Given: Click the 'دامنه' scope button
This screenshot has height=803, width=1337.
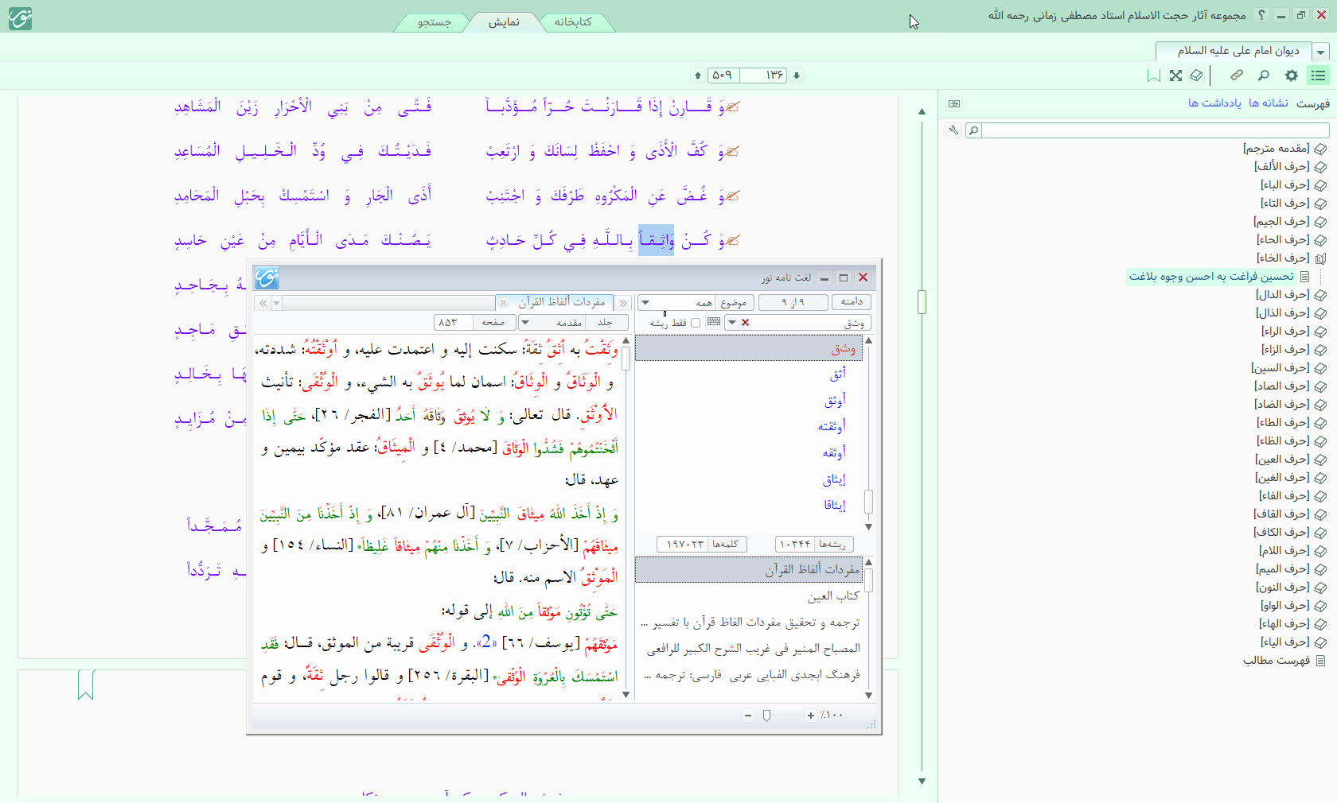Looking at the screenshot, I should [x=852, y=302].
